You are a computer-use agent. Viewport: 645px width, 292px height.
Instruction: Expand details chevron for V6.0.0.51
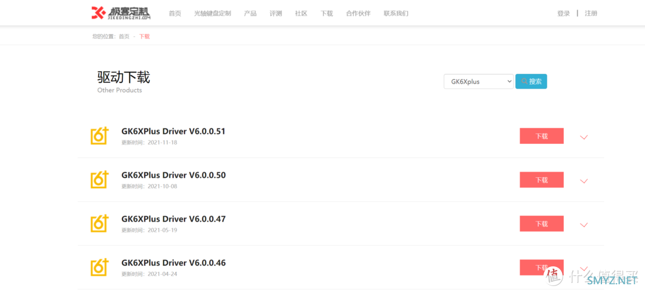(583, 137)
